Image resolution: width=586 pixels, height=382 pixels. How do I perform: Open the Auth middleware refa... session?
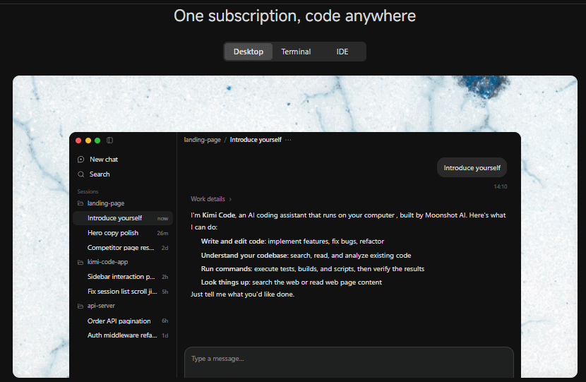click(x=123, y=335)
